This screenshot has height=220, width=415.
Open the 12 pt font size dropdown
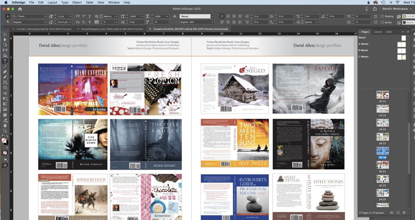click(x=71, y=17)
